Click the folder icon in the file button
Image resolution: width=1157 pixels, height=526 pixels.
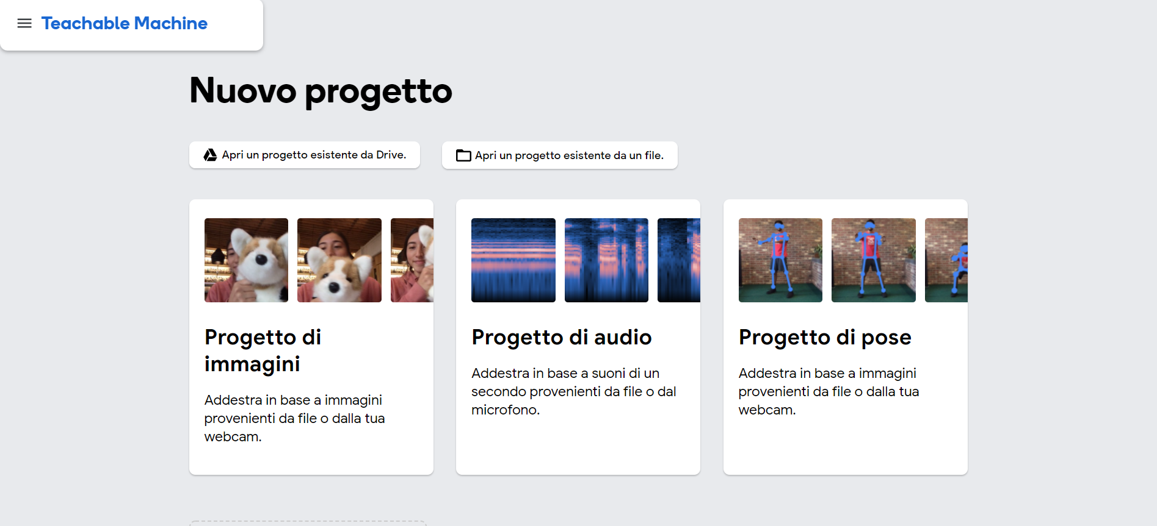coord(463,155)
